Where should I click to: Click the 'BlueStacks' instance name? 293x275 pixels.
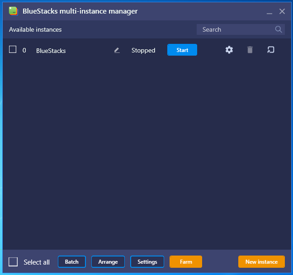[x=51, y=51]
